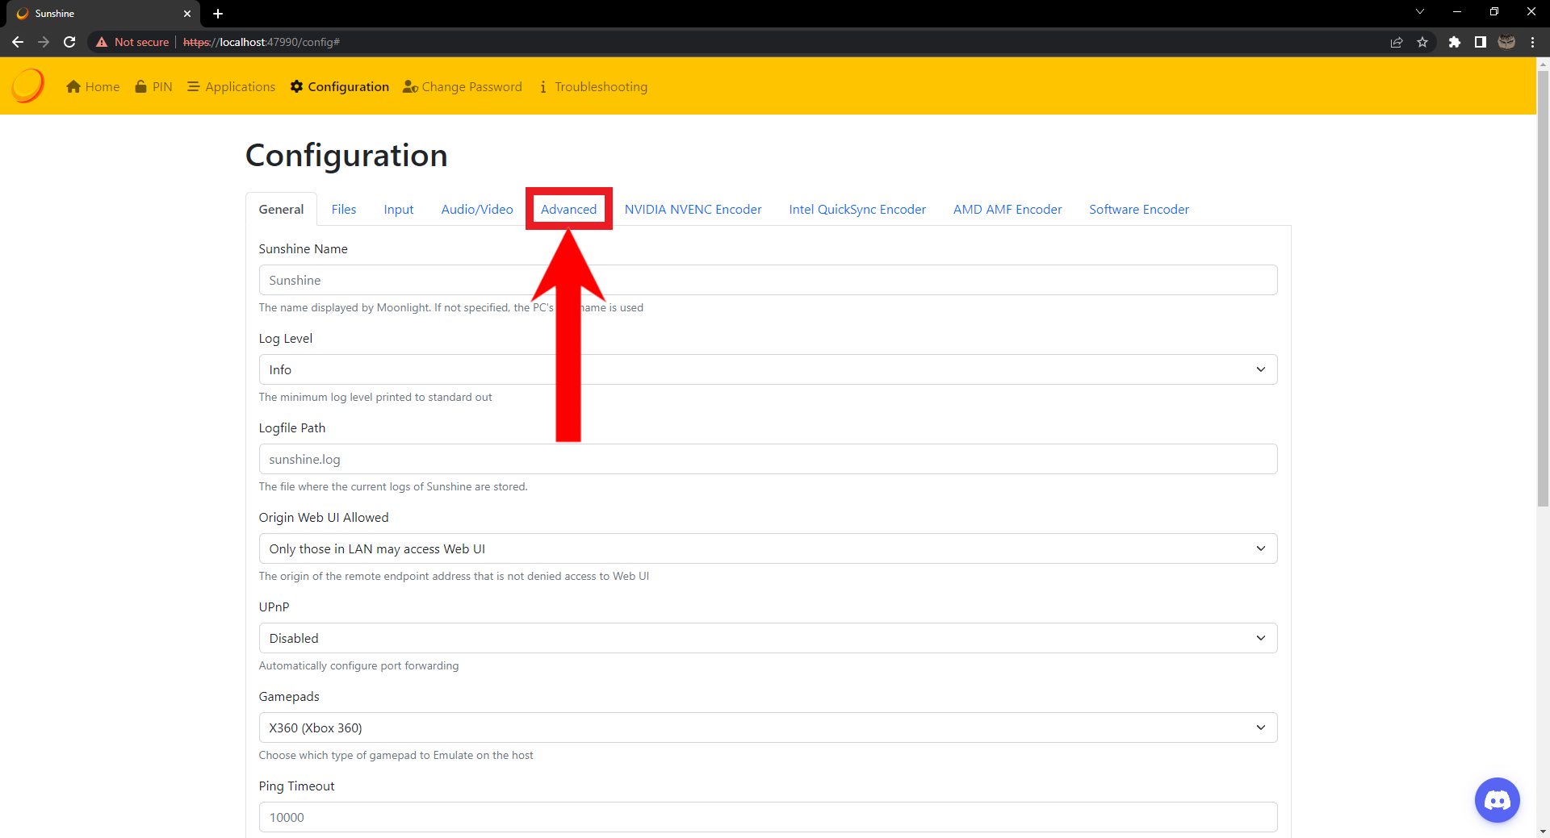Toggle the browser side panel
The image size is (1550, 838).
pyautogui.click(x=1481, y=42)
